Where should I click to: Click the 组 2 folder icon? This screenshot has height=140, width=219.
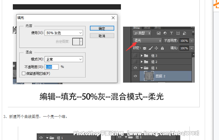click(146, 62)
